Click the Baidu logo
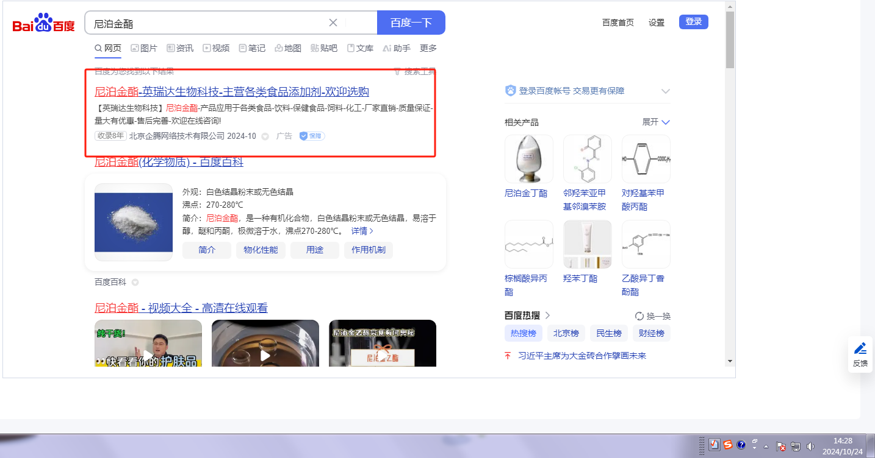 43,23
